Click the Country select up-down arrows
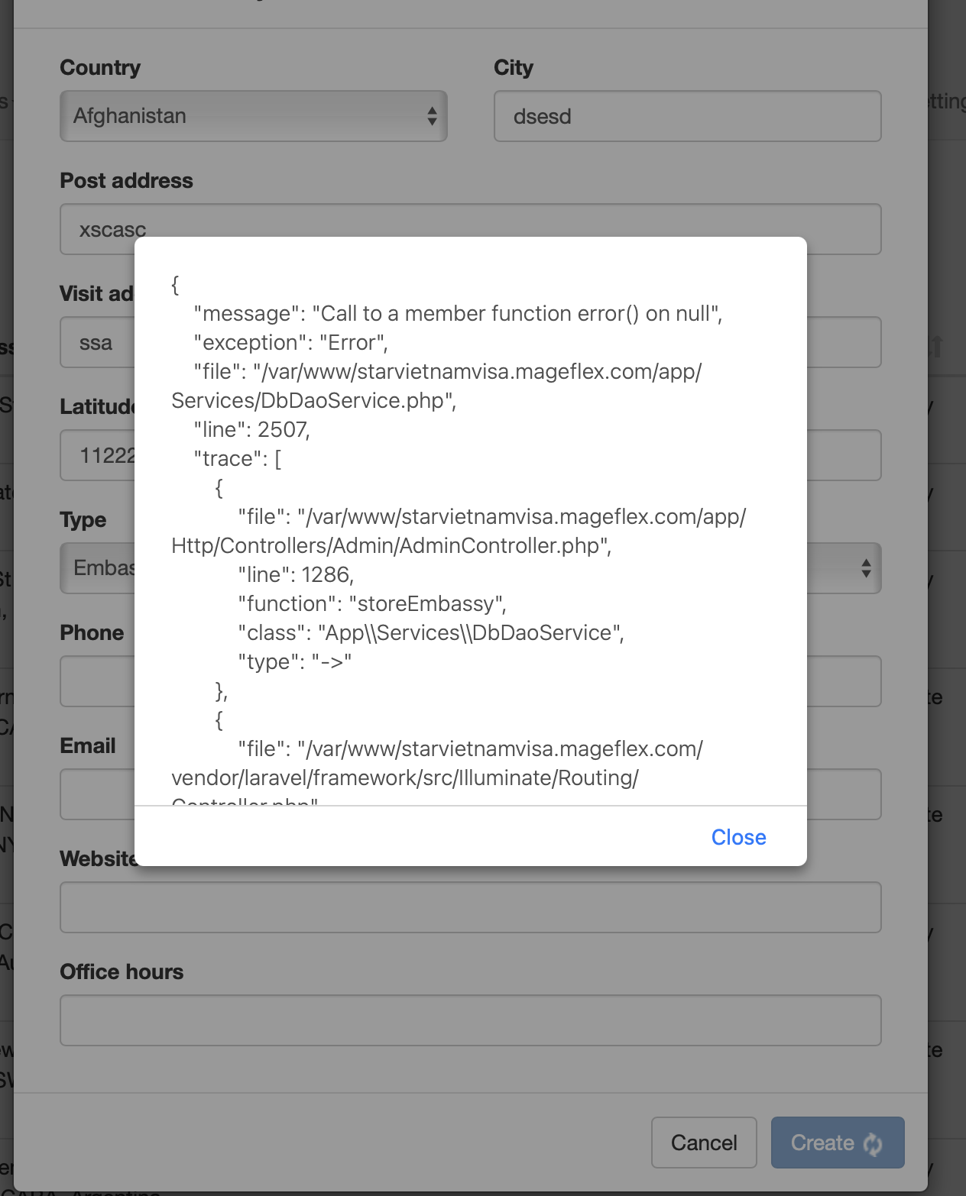Image resolution: width=966 pixels, height=1196 pixels. pyautogui.click(x=432, y=116)
